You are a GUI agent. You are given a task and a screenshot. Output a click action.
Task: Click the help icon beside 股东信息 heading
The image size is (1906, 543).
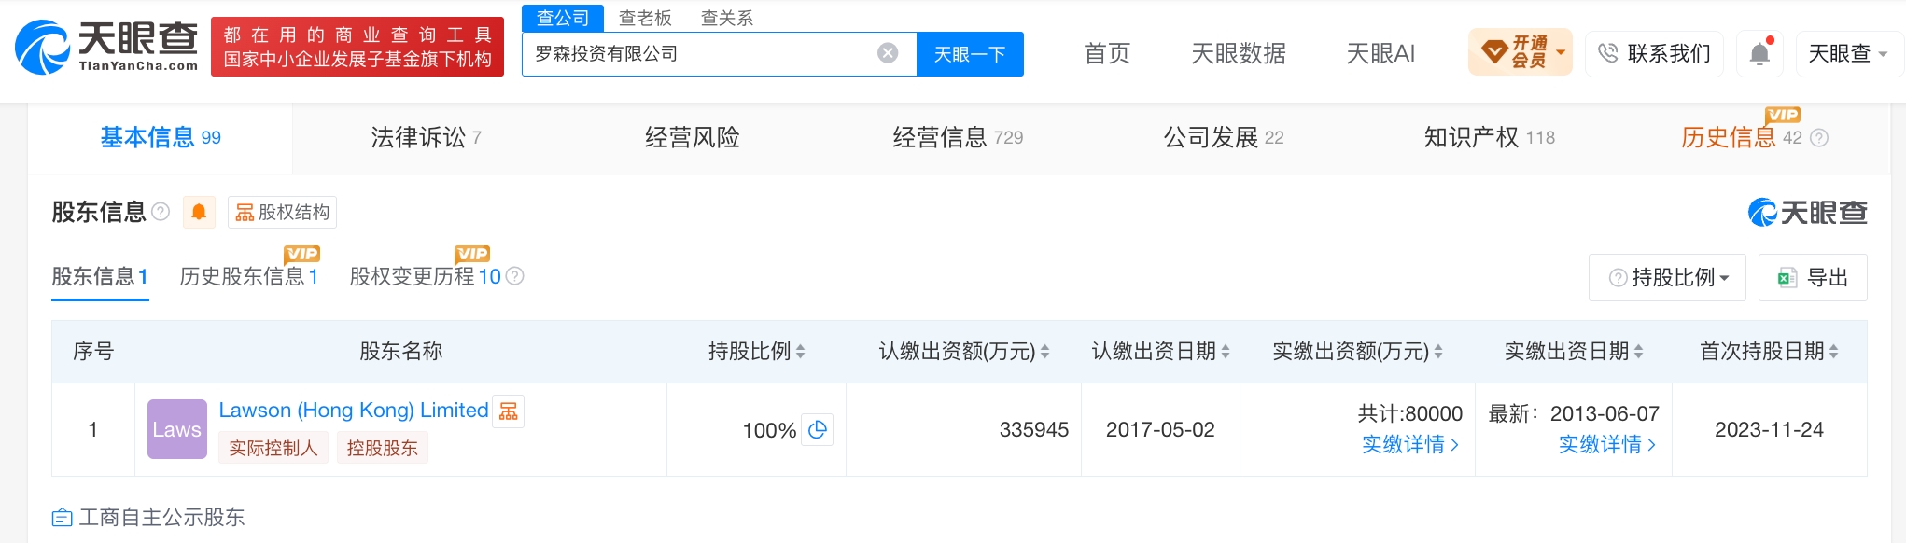[161, 212]
